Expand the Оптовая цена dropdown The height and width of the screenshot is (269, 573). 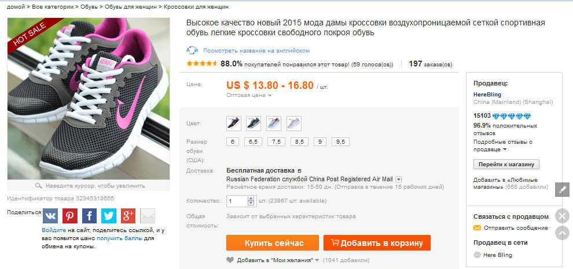249,95
